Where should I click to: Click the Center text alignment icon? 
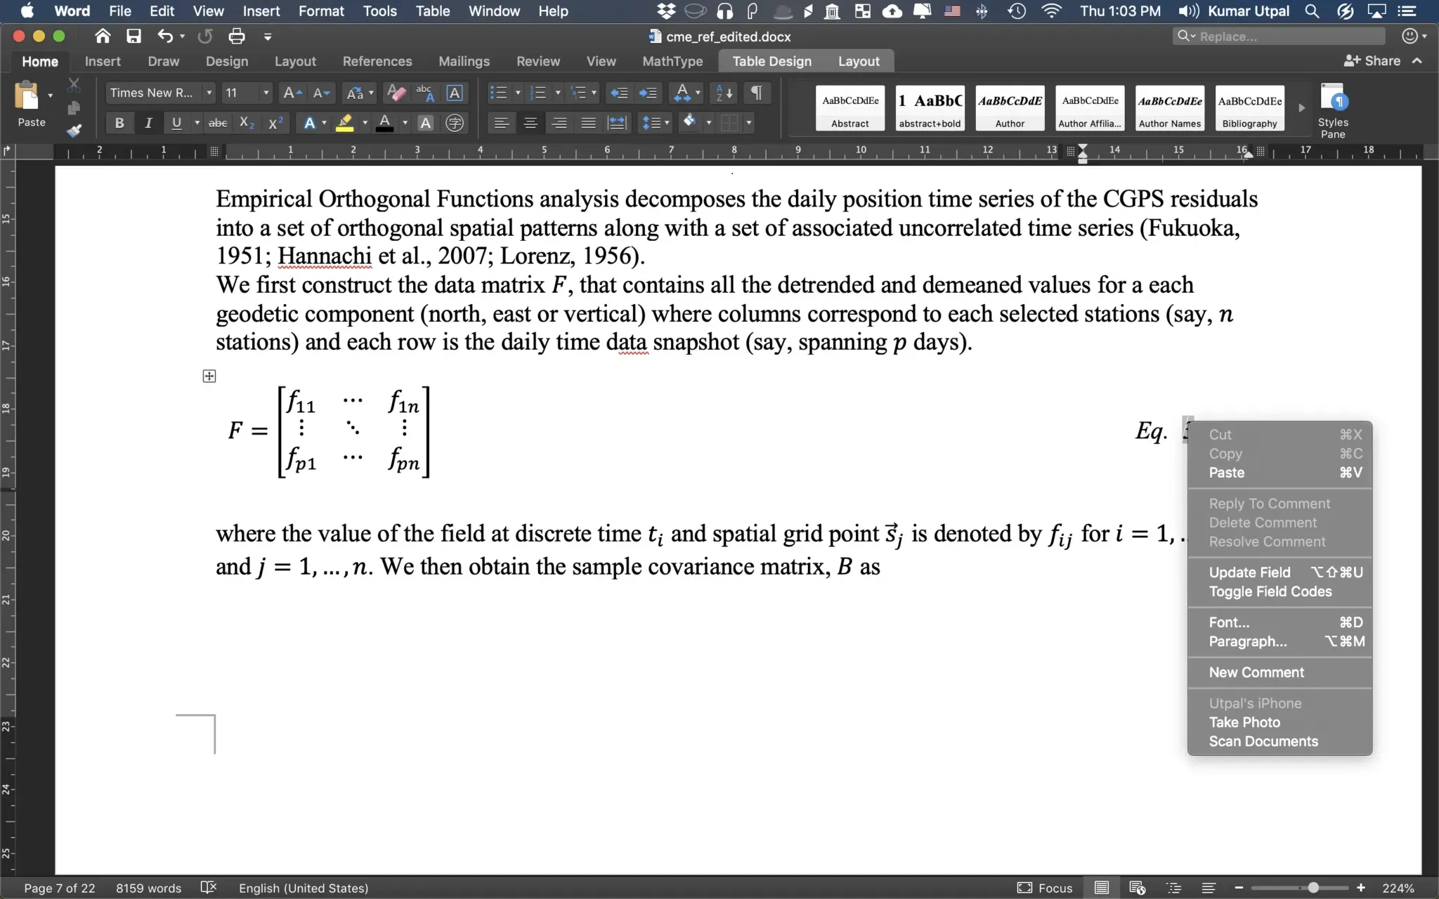click(530, 124)
